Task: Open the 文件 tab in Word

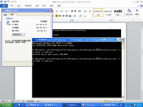Action: point(4,6)
